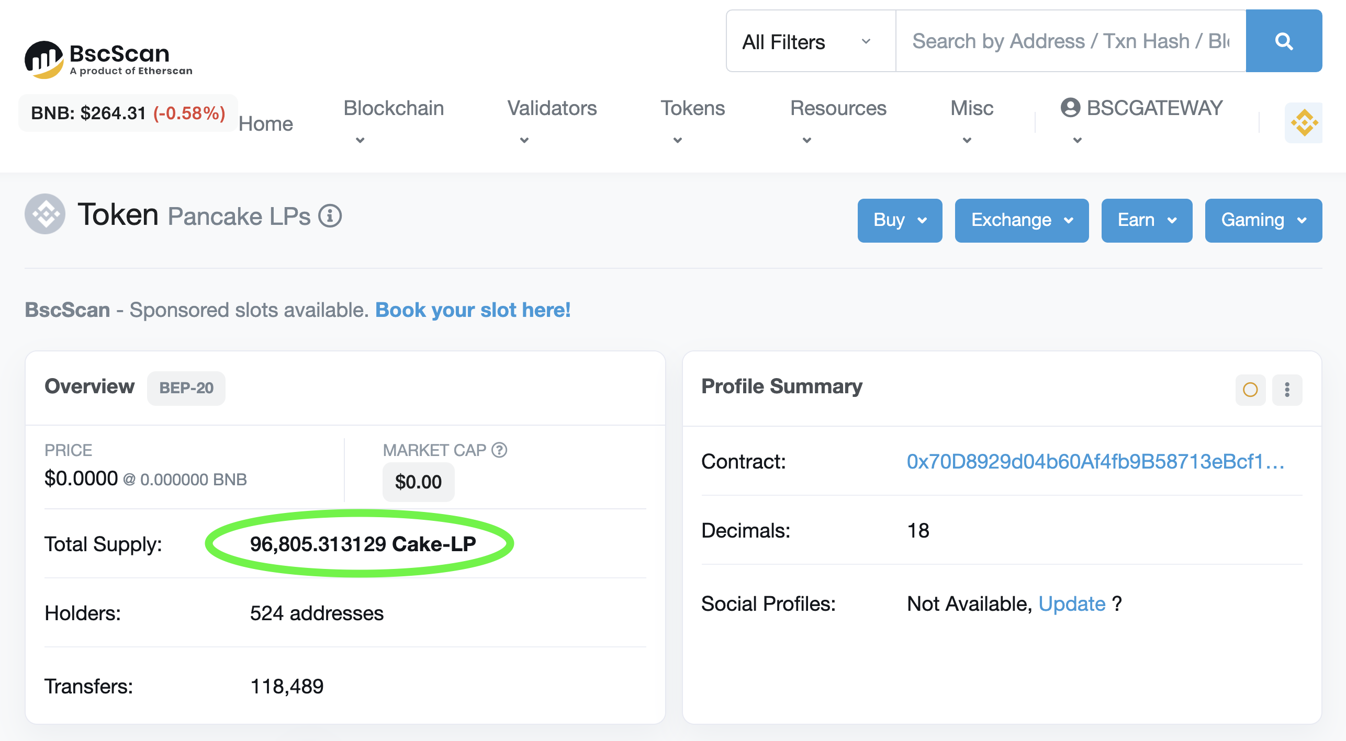
Task: Expand the Resources menu
Action: pyautogui.click(x=838, y=122)
